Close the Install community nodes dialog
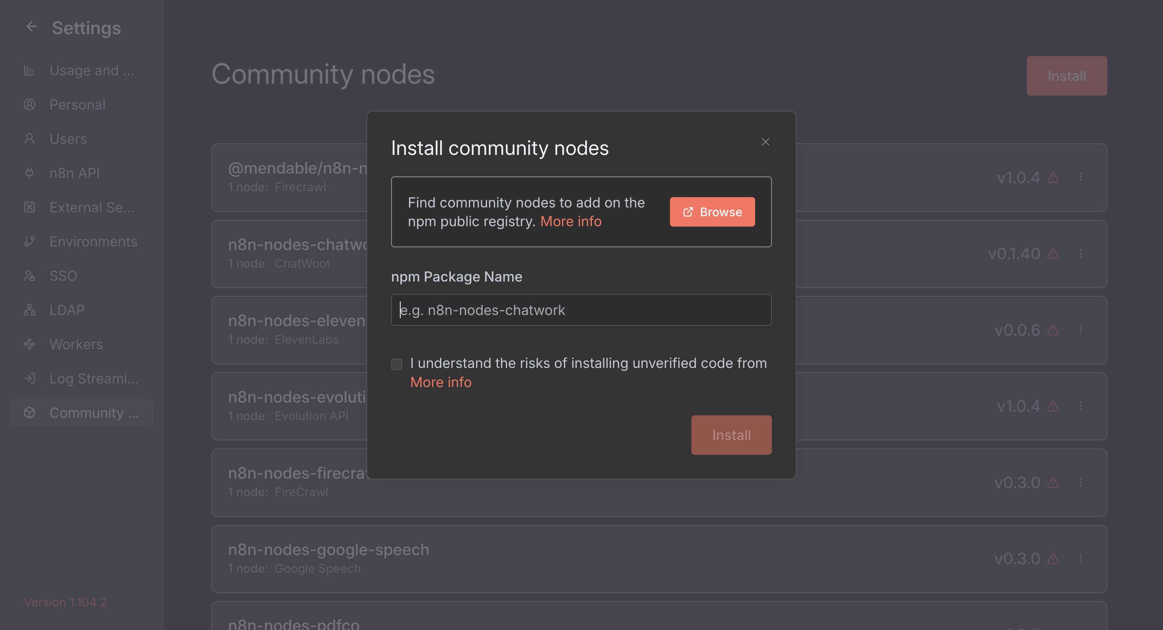The height and width of the screenshot is (630, 1163). tap(765, 142)
